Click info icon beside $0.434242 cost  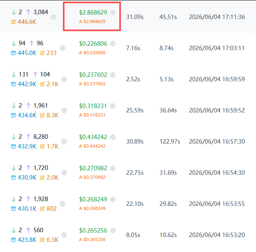point(113,137)
